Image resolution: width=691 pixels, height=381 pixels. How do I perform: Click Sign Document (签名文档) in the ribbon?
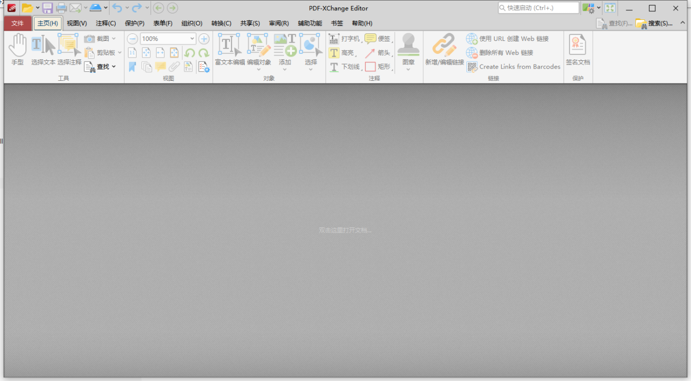(x=578, y=50)
